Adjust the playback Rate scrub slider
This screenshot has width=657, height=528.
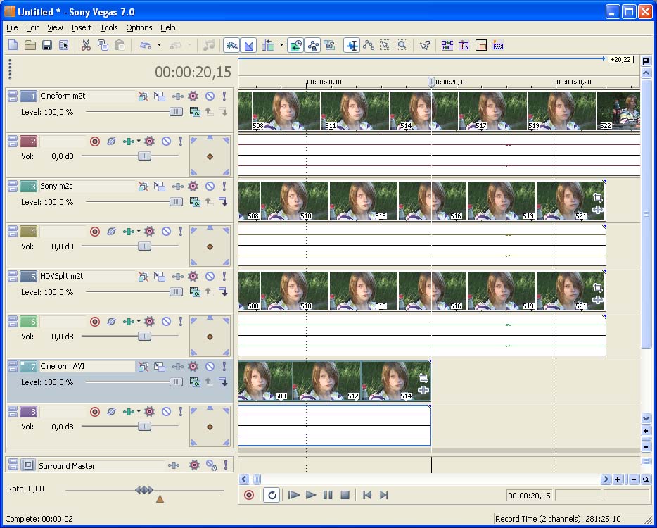(145, 490)
